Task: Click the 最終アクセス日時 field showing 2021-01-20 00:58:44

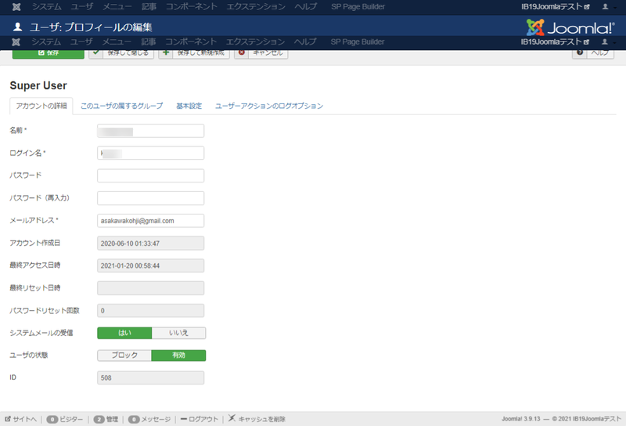Action: (x=150, y=265)
